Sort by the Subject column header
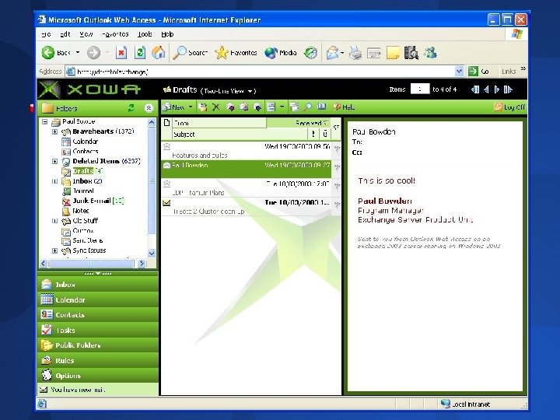 (240, 135)
